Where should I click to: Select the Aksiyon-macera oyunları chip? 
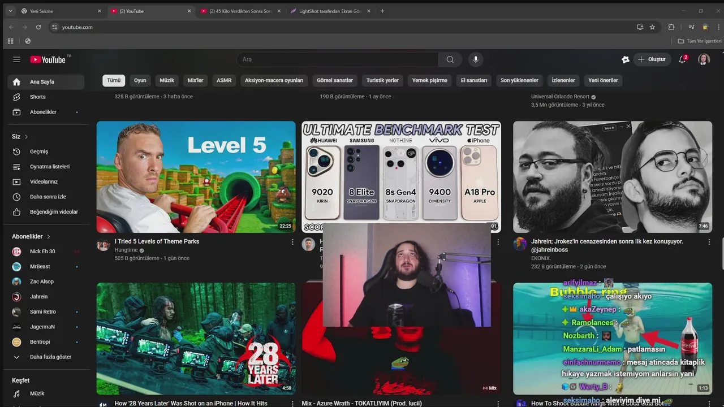[274, 80]
